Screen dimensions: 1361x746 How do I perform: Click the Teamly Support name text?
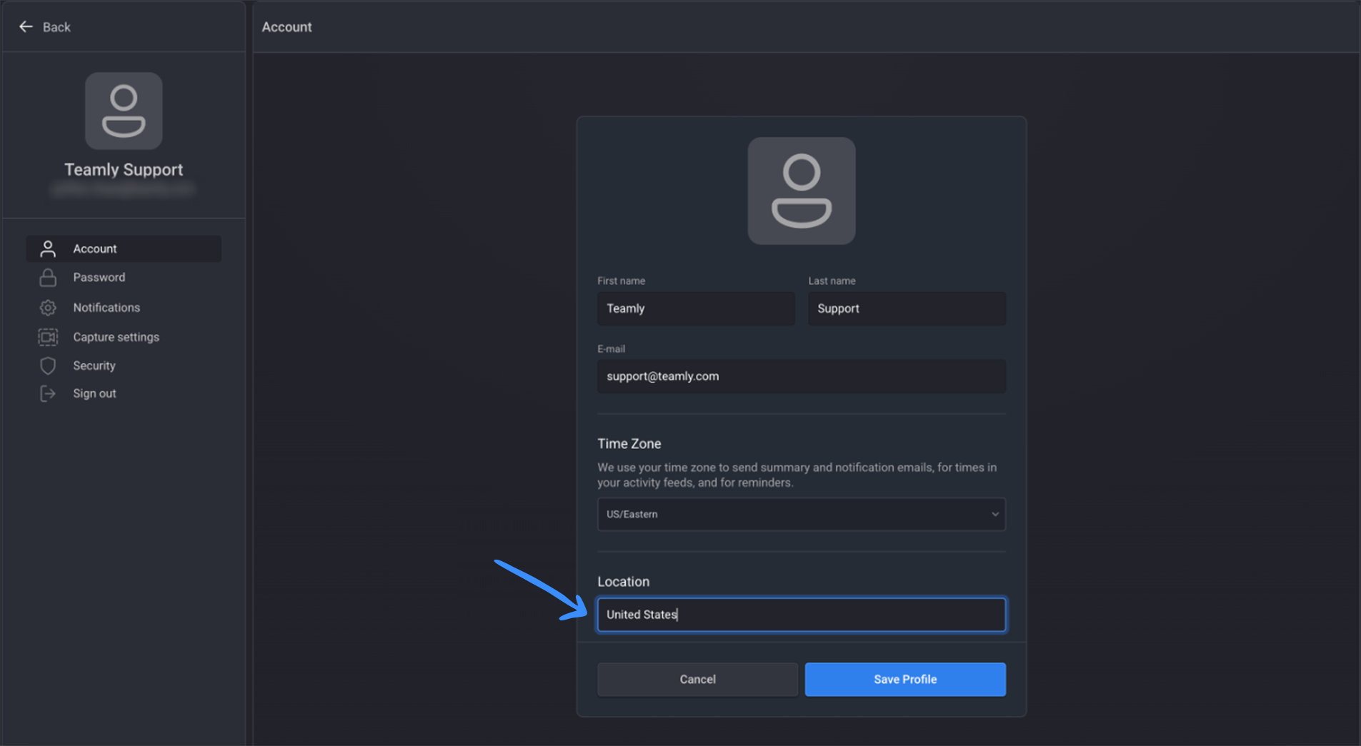click(x=124, y=170)
